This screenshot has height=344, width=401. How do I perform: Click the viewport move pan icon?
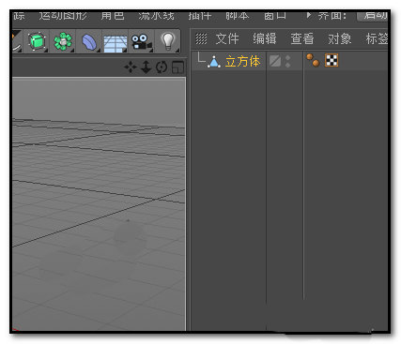pos(131,67)
